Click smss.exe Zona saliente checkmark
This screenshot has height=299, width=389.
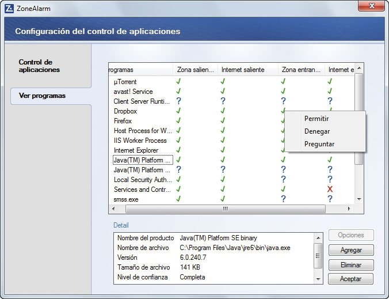[178, 199]
